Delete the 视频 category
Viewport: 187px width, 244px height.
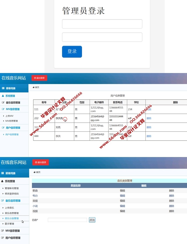click(x=172, y=211)
